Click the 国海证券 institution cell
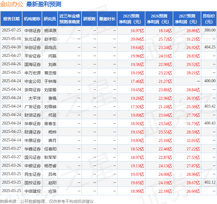 coord(33,64)
